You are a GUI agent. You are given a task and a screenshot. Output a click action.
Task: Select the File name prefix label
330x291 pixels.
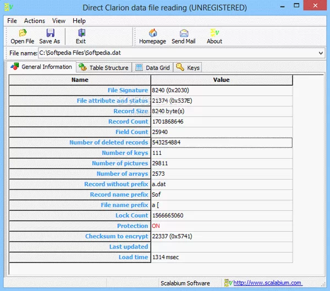click(124, 205)
